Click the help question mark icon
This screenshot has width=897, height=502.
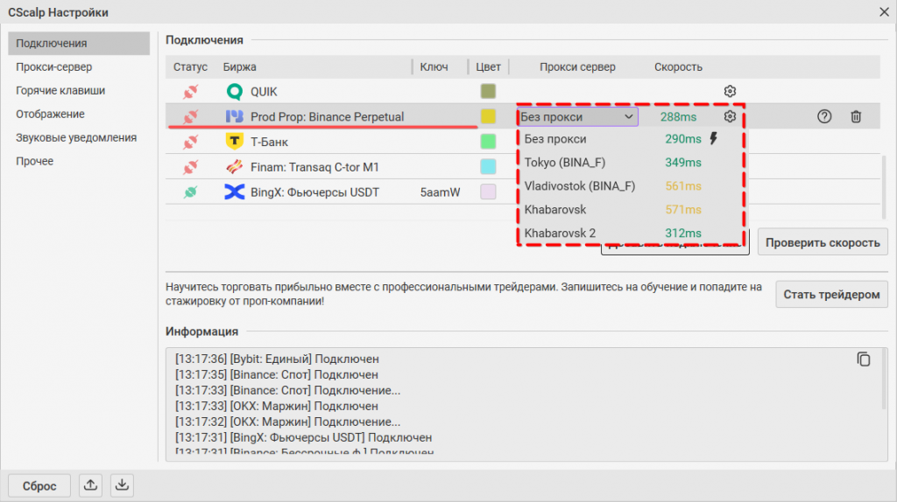pos(823,116)
